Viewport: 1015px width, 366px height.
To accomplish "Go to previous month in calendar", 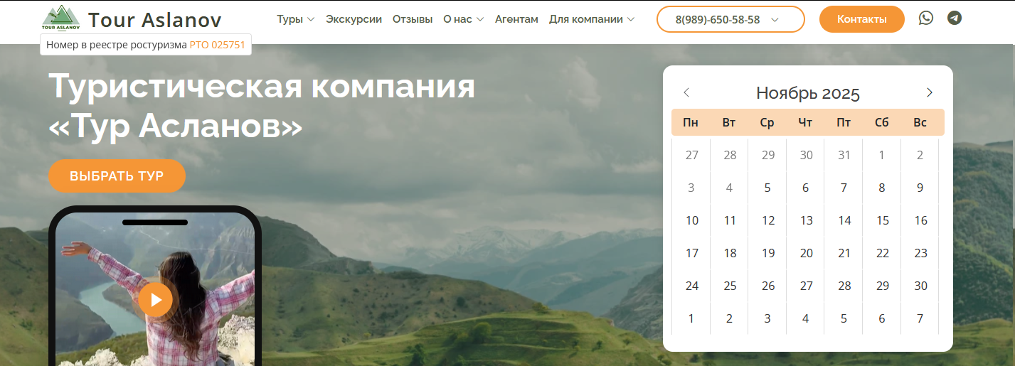I will coord(686,92).
